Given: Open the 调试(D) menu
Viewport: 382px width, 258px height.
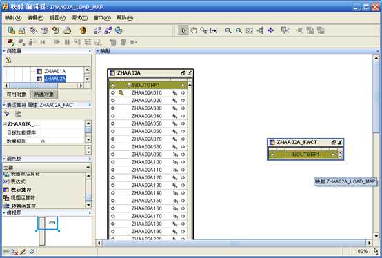Looking at the screenshot, I should [x=79, y=18].
